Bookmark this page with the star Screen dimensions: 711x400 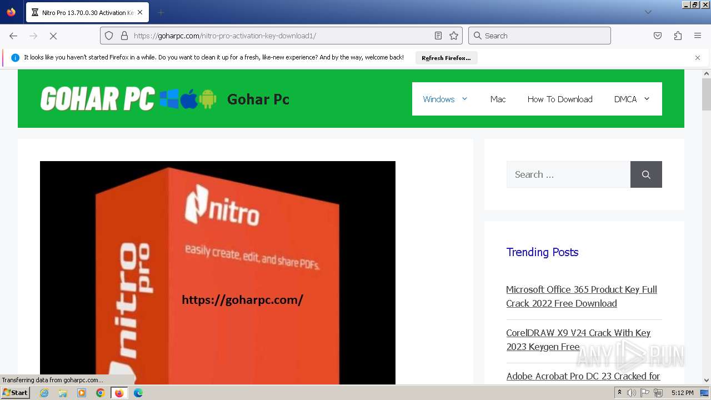tap(454, 36)
